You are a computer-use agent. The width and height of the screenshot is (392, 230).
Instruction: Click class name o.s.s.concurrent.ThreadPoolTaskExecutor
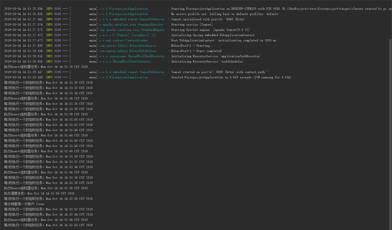click(x=132, y=56)
